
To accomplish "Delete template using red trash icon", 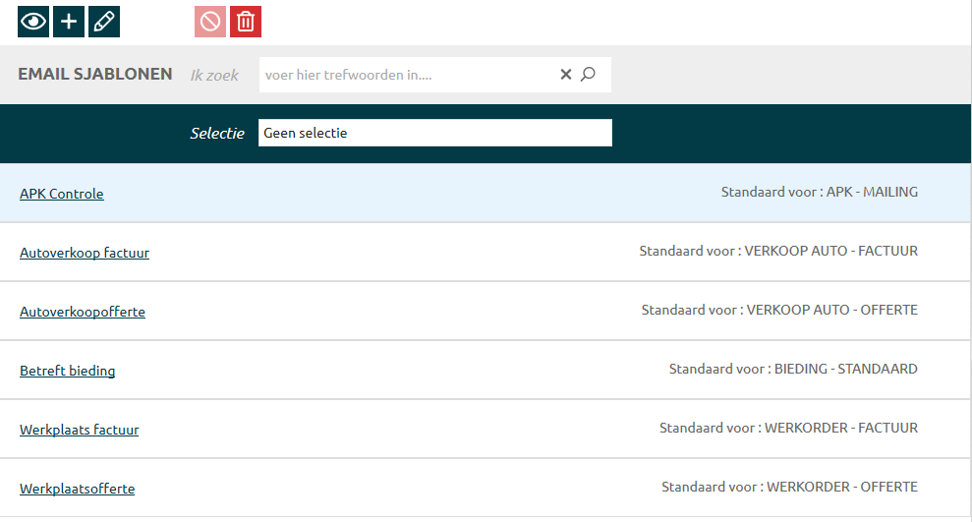I will pos(246,21).
